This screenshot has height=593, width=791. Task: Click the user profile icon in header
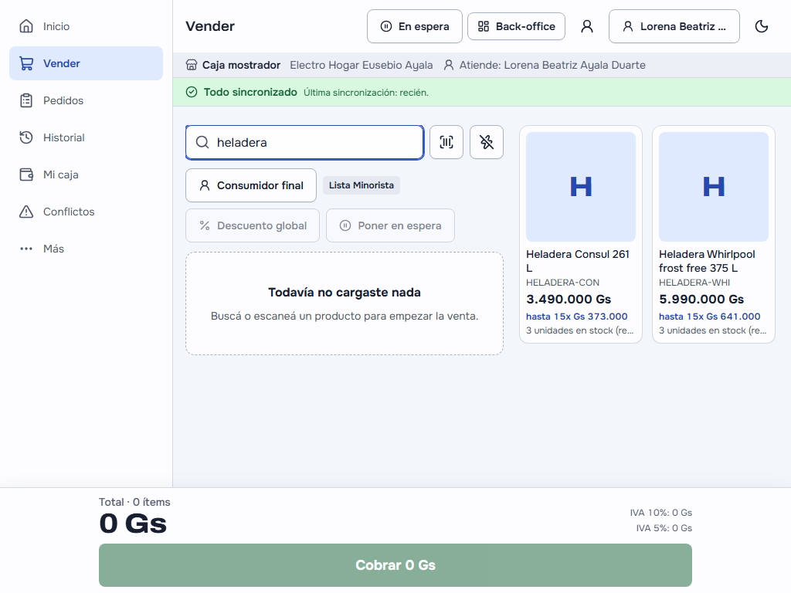[x=587, y=26]
